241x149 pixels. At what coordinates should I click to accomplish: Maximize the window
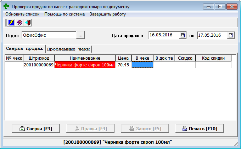(x=220, y=7)
